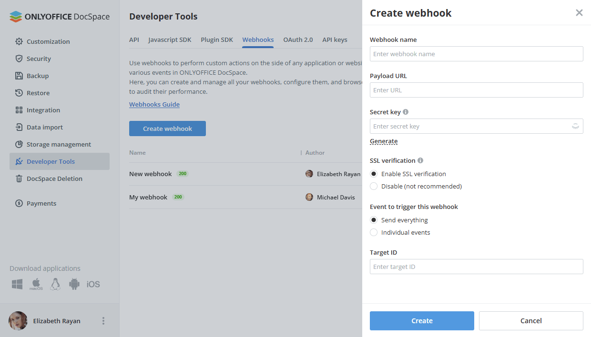
Task: Click the Secret key info icon
Action: (406, 111)
